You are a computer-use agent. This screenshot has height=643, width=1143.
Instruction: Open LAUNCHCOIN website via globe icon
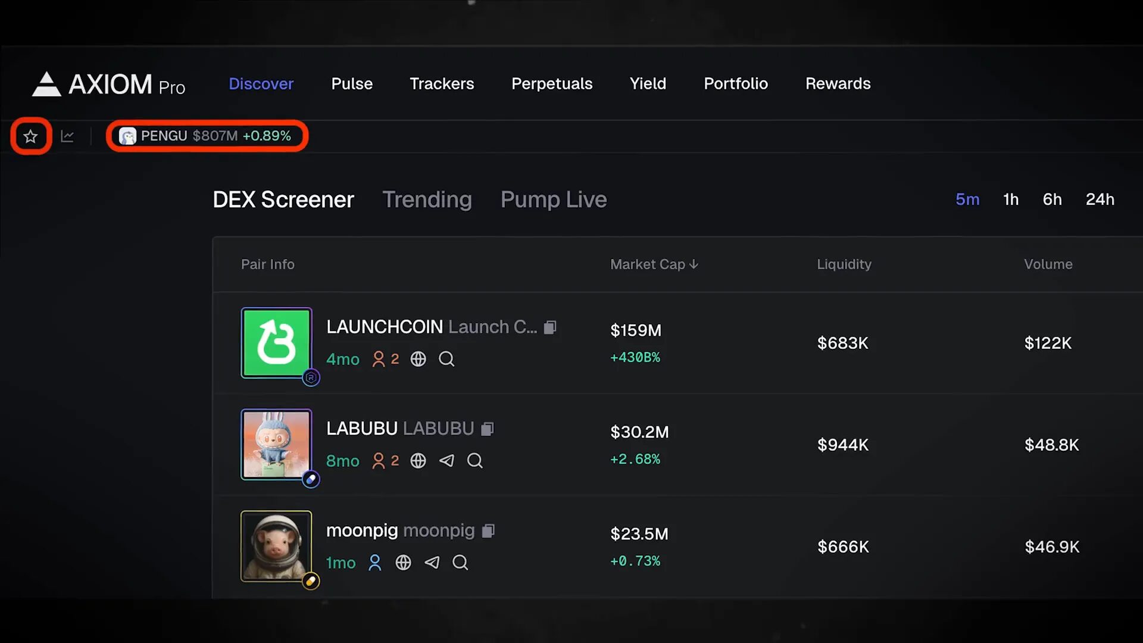click(x=417, y=359)
